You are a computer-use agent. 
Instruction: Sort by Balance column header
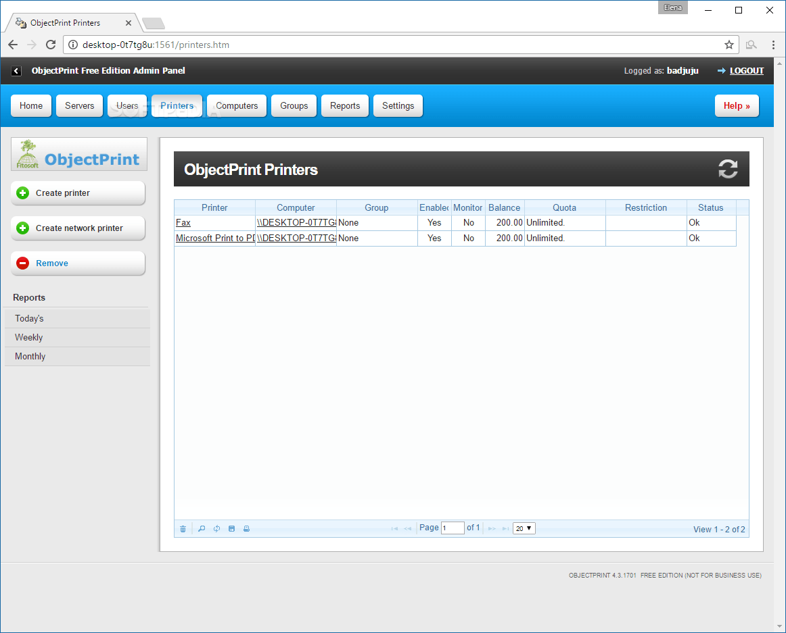tap(505, 208)
